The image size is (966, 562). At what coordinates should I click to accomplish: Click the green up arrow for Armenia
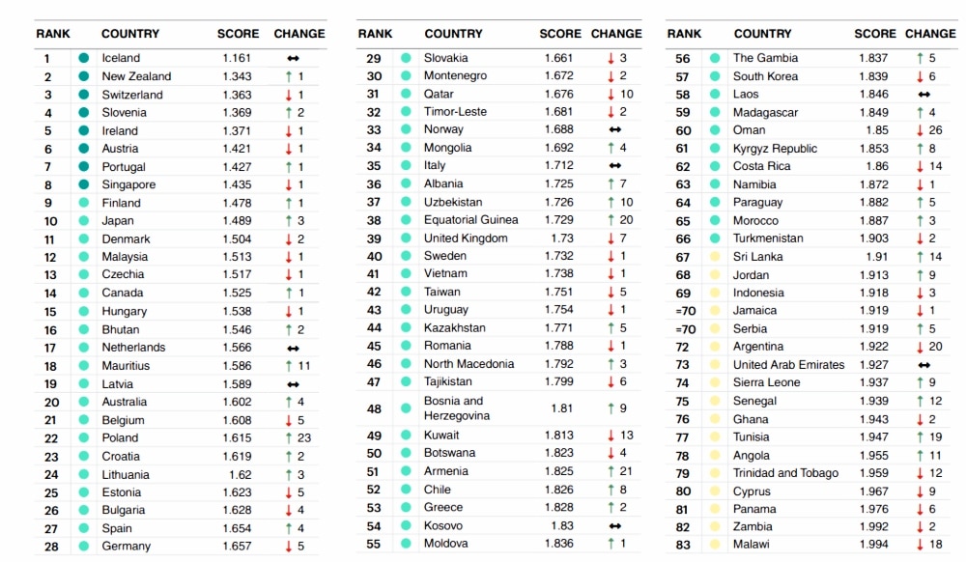pyautogui.click(x=611, y=471)
